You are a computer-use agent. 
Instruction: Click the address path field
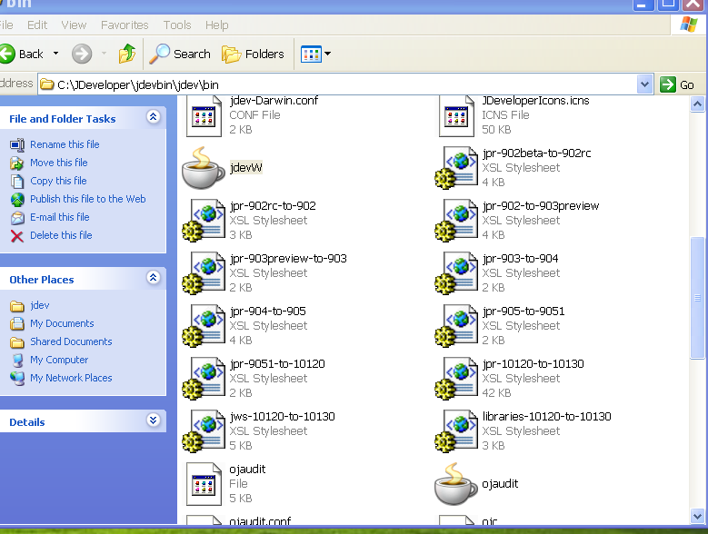[338, 84]
